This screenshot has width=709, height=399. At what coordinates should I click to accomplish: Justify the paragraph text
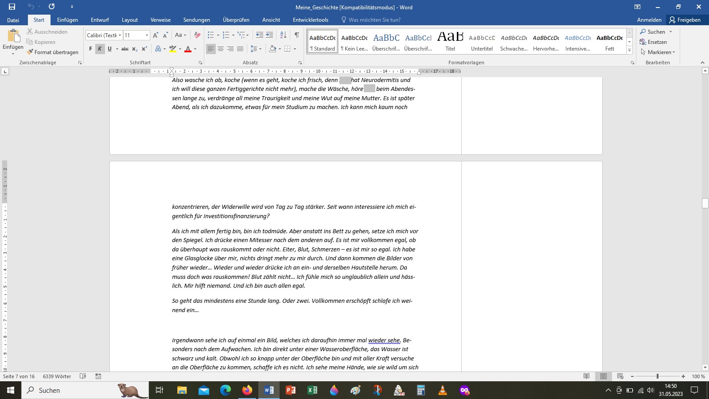click(x=240, y=49)
